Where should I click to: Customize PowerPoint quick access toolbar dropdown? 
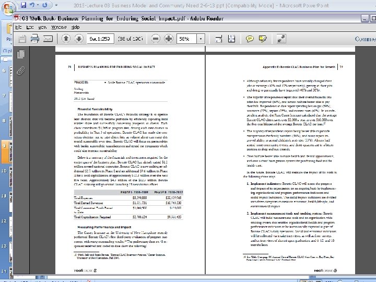(x=56, y=5)
